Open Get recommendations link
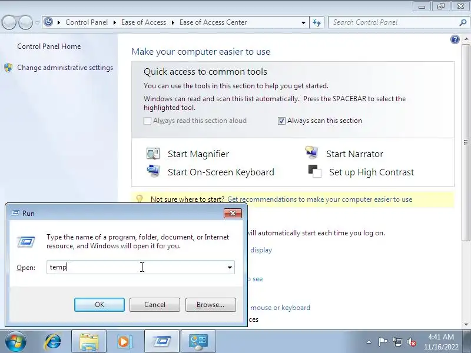This screenshot has height=353, width=471. coord(320,199)
